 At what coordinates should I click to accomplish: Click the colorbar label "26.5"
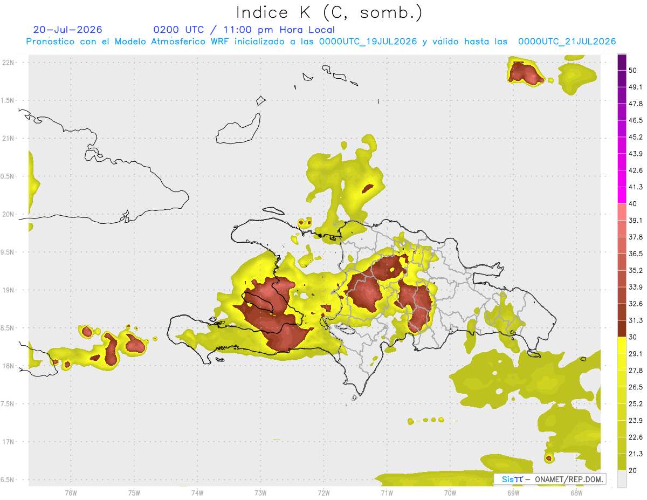coord(636,387)
